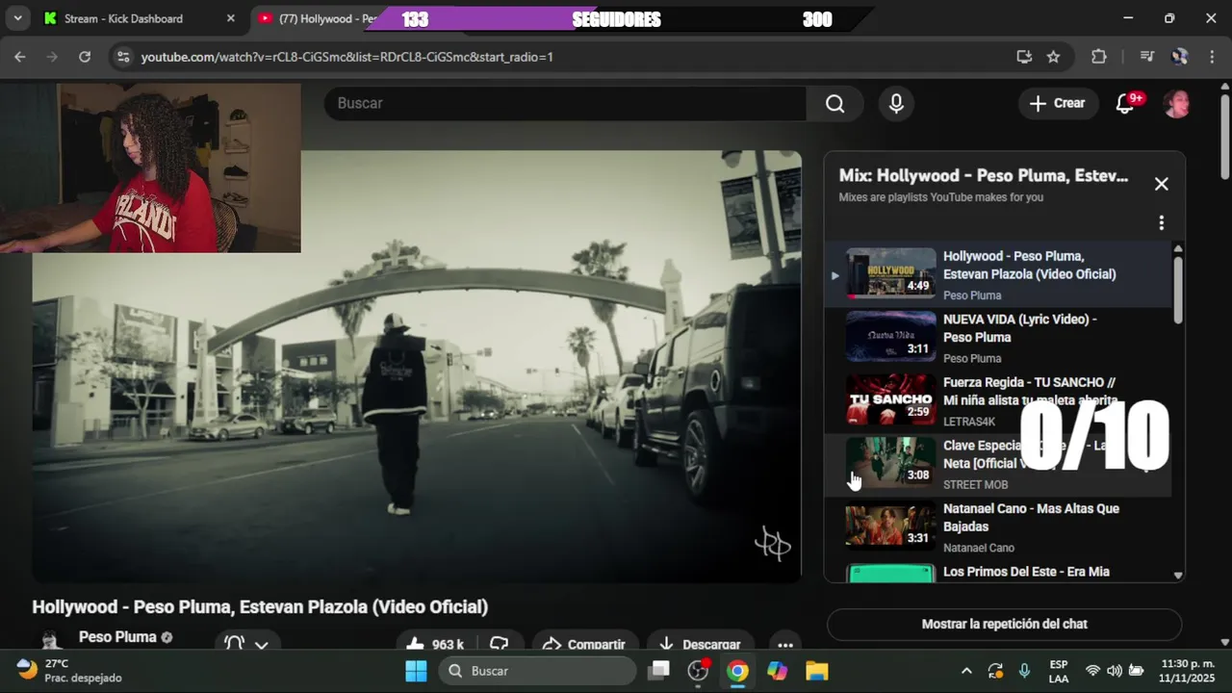Open the Chrome extensions puzzle icon

coord(1099,57)
